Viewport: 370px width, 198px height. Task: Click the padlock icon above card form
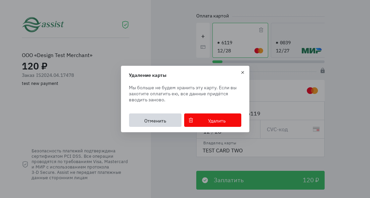coord(323,70)
